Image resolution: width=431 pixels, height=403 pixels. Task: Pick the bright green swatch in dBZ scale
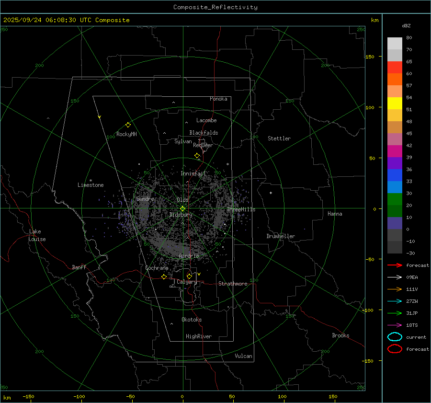[395, 199]
